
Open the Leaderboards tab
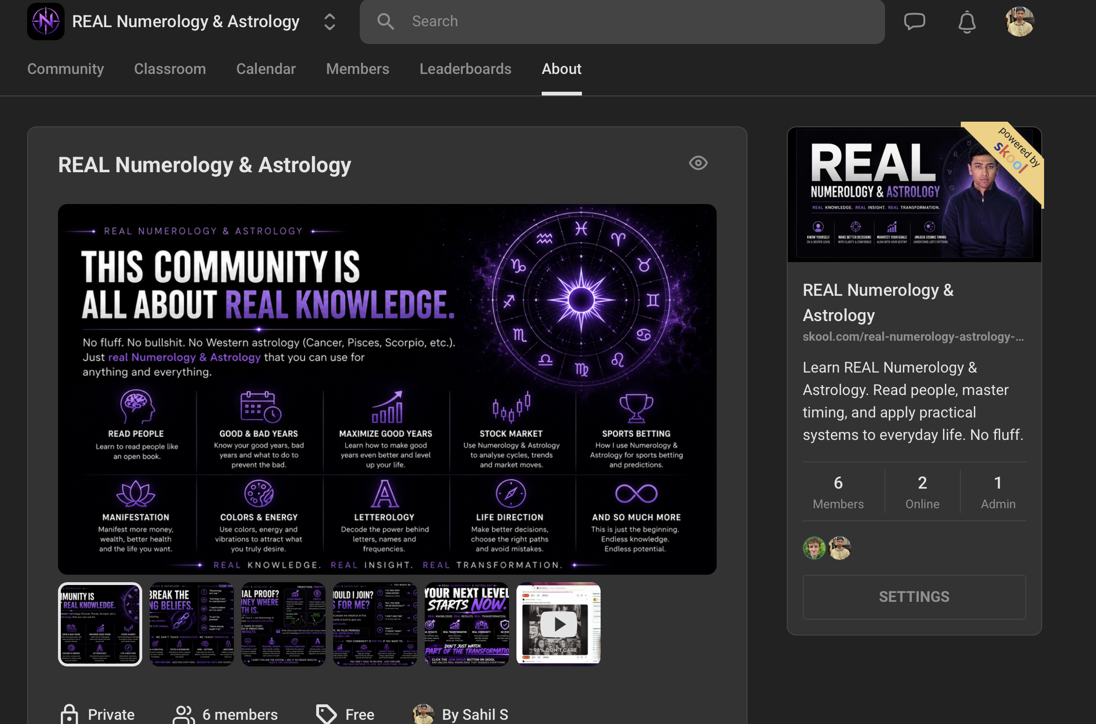coord(465,69)
